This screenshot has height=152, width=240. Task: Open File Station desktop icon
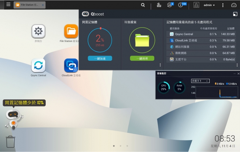tap(71, 31)
